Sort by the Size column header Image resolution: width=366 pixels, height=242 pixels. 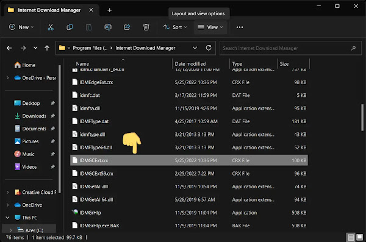pyautogui.click(x=284, y=64)
